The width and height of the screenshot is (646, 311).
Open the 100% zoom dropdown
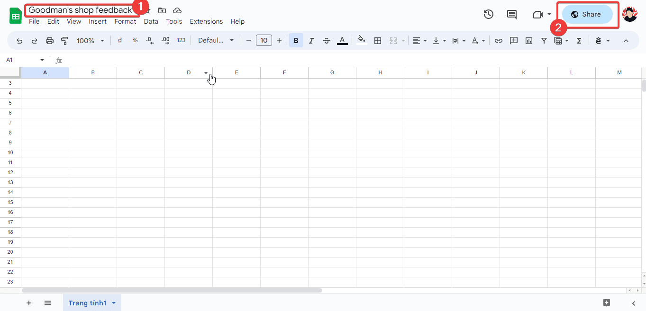coord(90,41)
